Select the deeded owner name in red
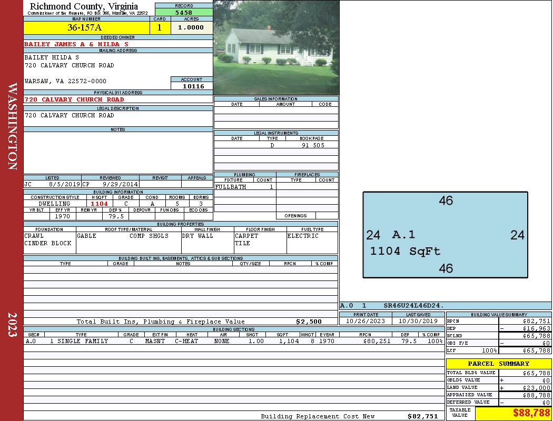553x421 pixels. pos(76,44)
